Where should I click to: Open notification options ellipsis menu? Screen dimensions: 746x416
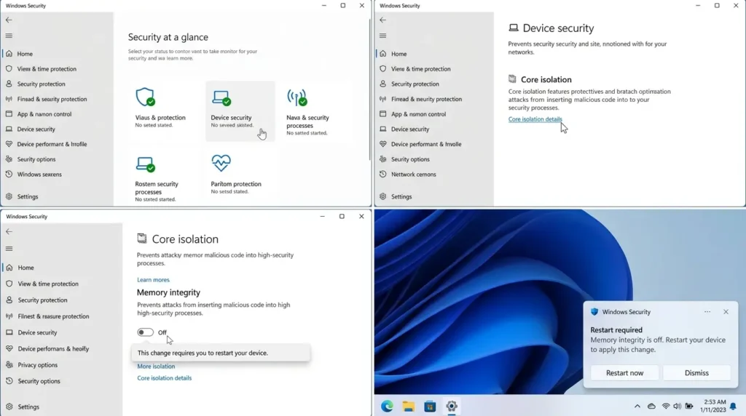707,312
